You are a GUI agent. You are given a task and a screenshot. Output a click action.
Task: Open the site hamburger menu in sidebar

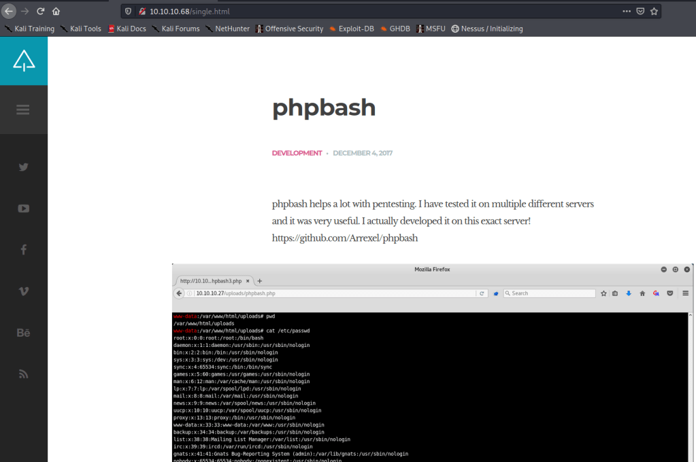point(23,110)
